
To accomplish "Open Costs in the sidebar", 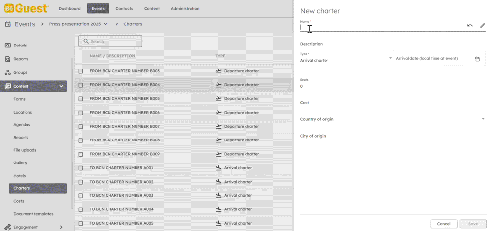I will pyautogui.click(x=19, y=201).
